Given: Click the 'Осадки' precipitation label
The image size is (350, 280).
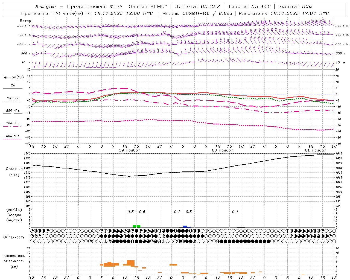Looking at the screenshot, I should tap(14, 215).
